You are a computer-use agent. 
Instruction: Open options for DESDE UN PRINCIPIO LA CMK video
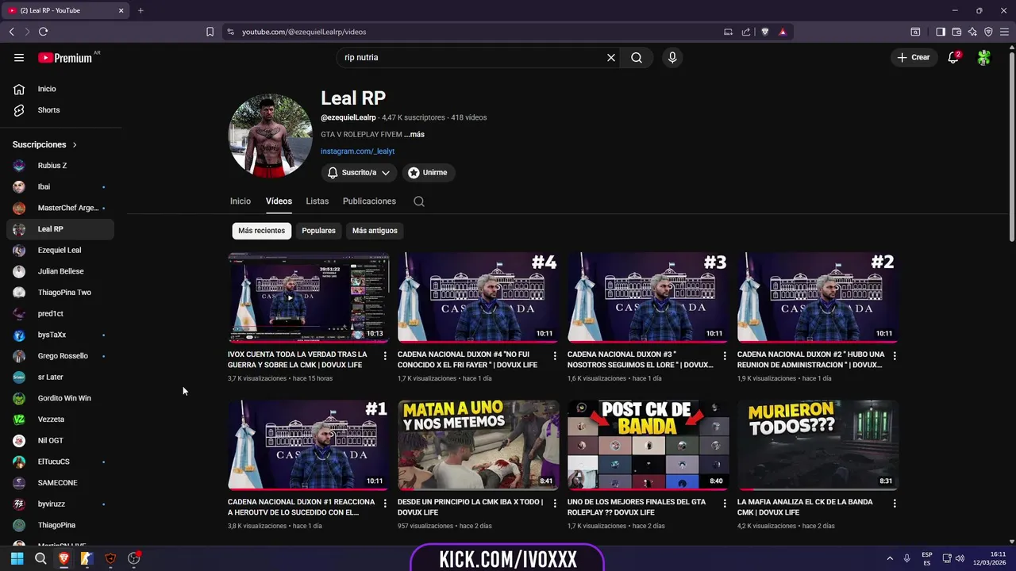(x=555, y=504)
